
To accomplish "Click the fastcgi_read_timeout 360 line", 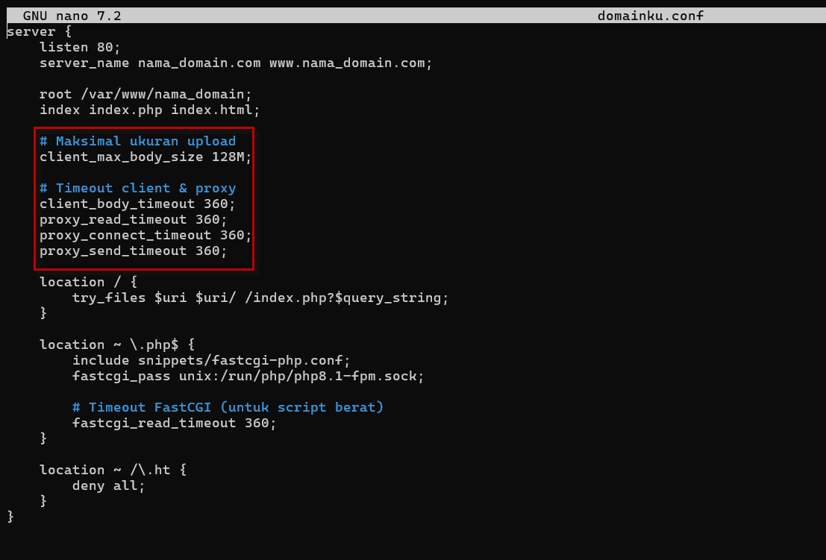I will pyautogui.click(x=174, y=423).
